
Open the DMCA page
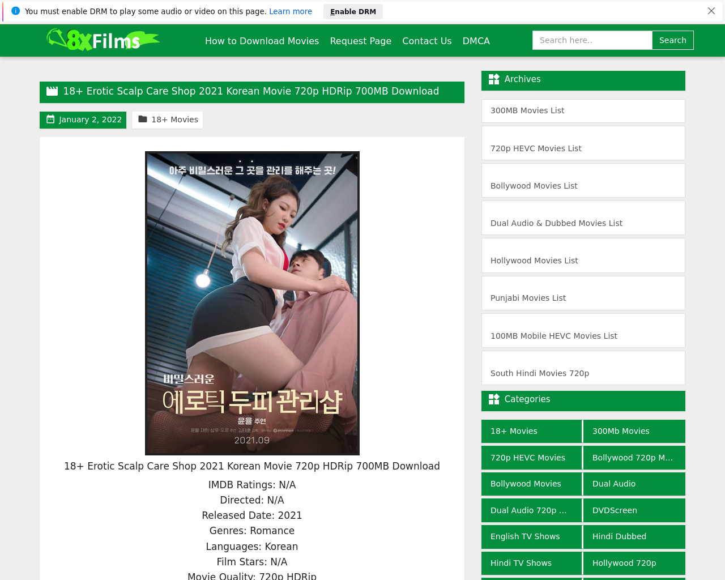pyautogui.click(x=476, y=41)
